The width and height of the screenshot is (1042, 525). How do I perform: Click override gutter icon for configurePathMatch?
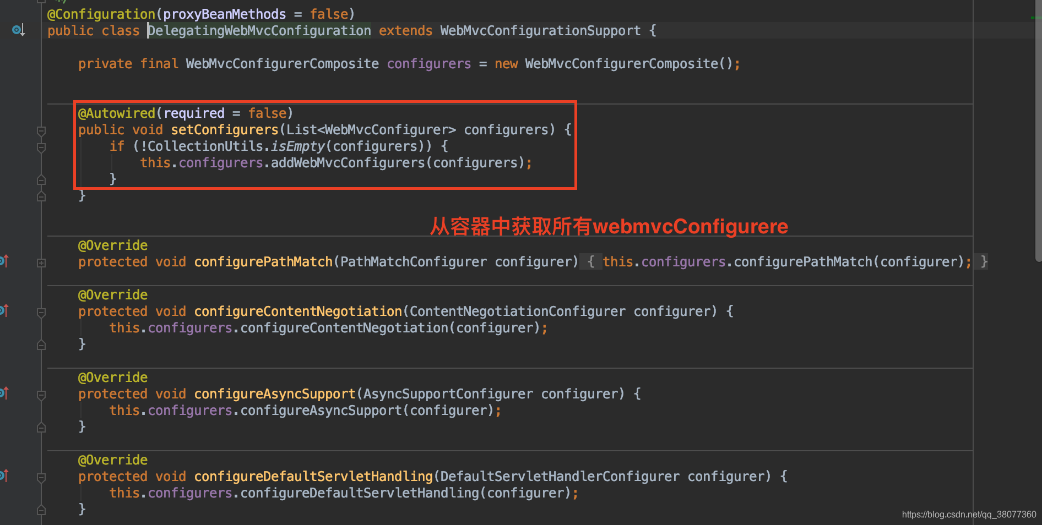pos(4,261)
